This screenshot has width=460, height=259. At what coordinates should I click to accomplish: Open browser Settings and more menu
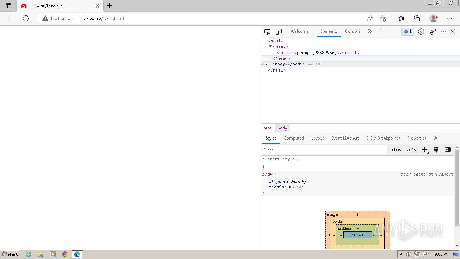pos(450,18)
